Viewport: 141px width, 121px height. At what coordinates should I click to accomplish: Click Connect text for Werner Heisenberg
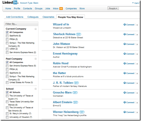pyautogui.click(x=130, y=112)
